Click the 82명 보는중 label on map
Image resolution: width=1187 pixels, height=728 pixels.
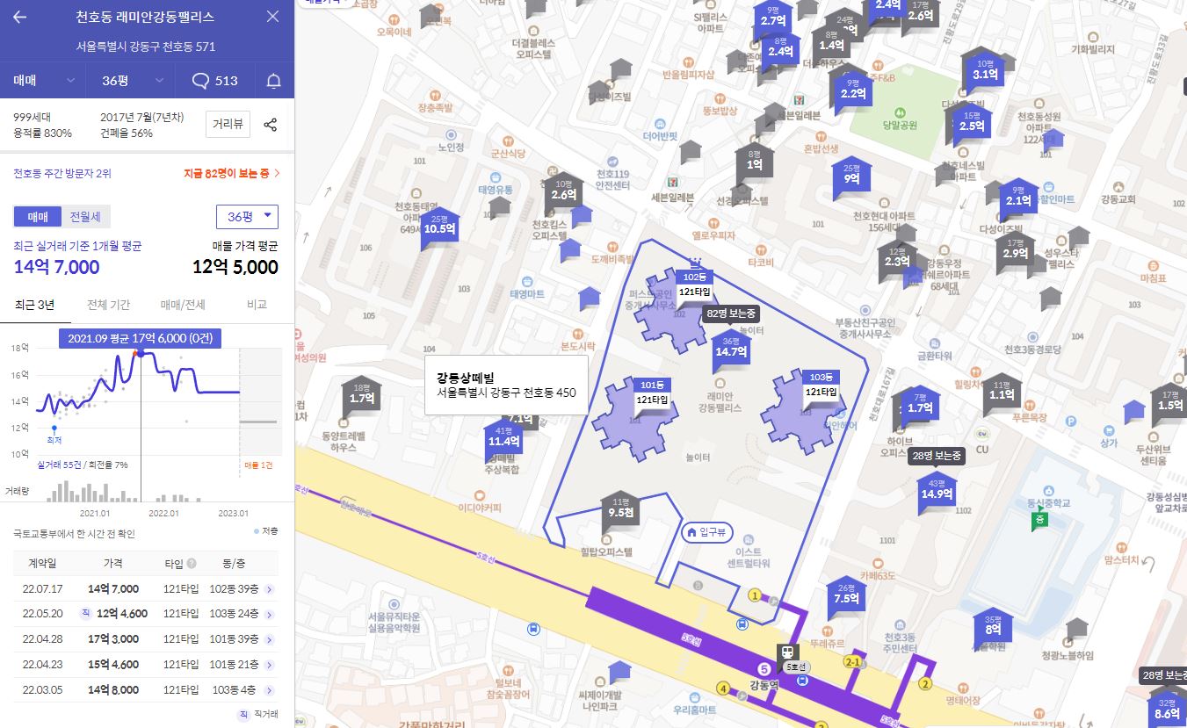pyautogui.click(x=730, y=314)
